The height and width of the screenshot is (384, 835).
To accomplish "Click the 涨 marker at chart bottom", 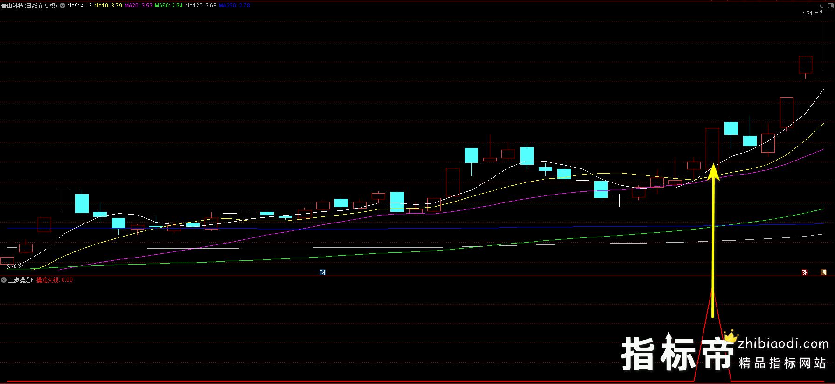I will pos(805,272).
